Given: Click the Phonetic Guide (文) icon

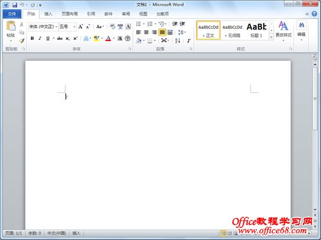Looking at the screenshot, I should tap(120, 26).
